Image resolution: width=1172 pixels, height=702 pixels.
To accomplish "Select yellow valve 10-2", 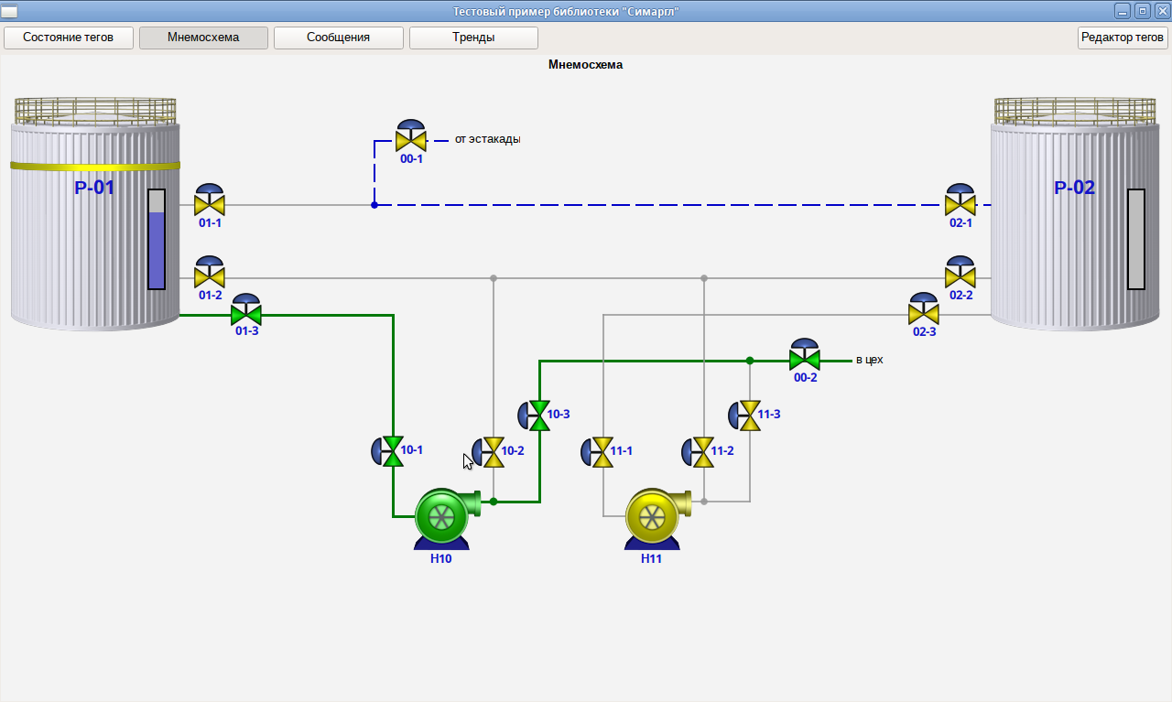I will [x=488, y=451].
